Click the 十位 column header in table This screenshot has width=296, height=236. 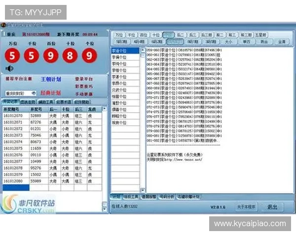(68, 109)
